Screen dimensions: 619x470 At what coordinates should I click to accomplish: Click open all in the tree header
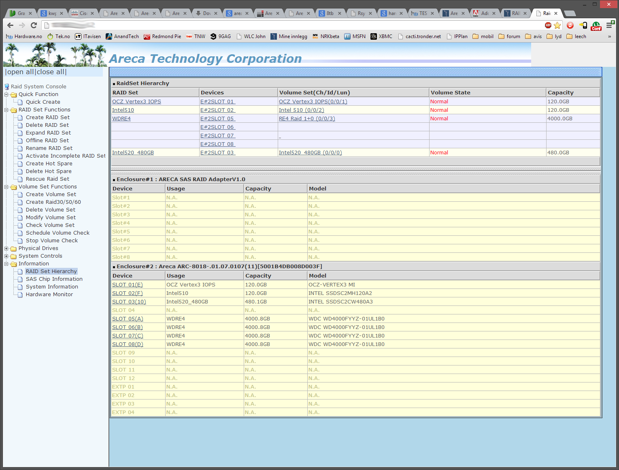tap(20, 72)
